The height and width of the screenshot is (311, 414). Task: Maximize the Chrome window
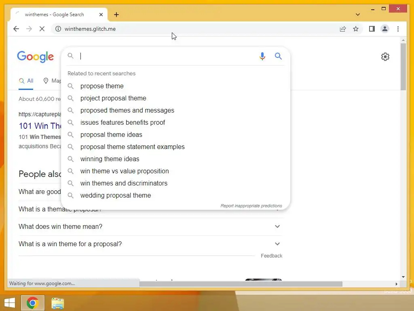[x=384, y=9]
